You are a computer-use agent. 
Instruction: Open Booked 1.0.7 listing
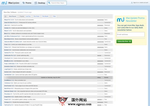tap(8, 50)
